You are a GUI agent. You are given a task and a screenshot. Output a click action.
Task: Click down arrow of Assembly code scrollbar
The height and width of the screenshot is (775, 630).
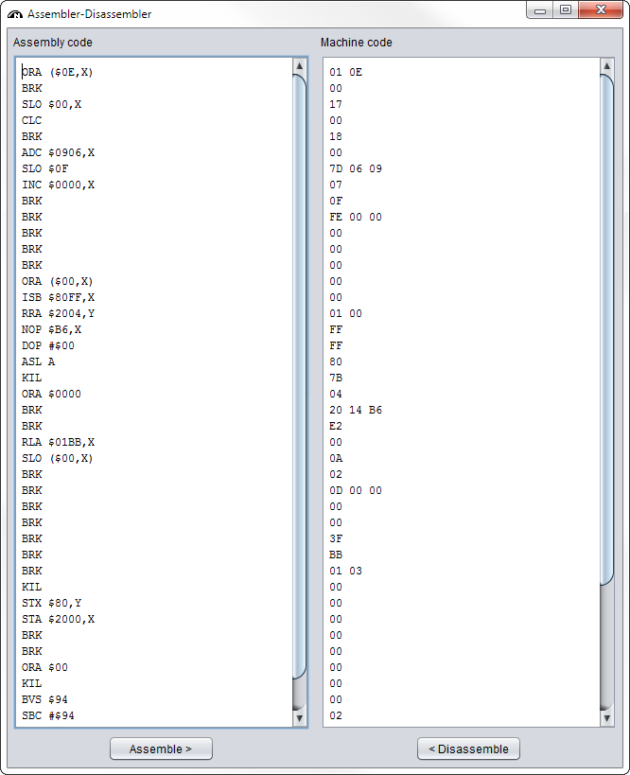coord(300,718)
